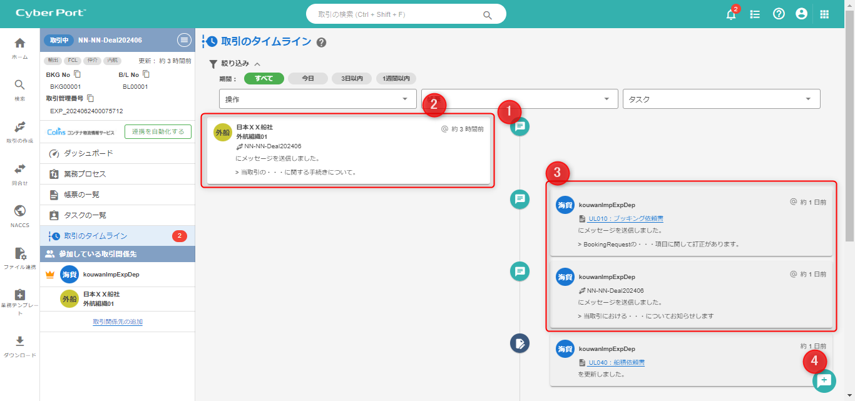Open NACCS globe icon in sidebar
Screen dimensions: 855x401
[20, 211]
